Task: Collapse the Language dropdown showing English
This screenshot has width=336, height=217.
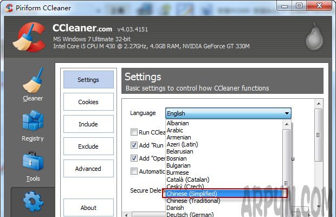Action: [228, 113]
